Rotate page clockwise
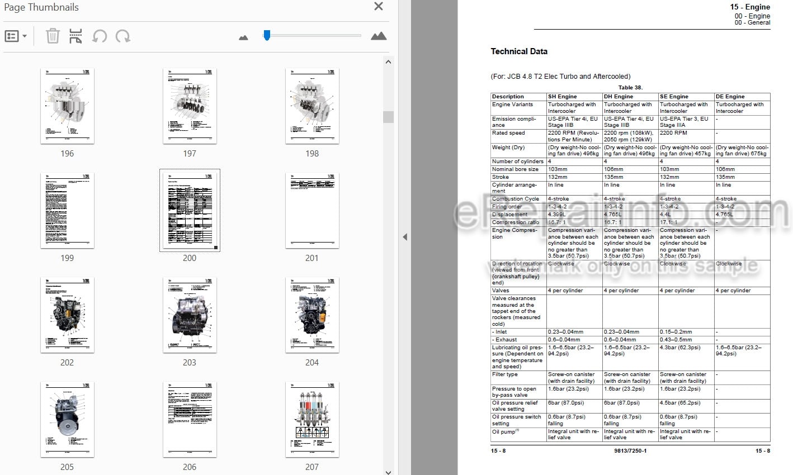Screen dimensions: 793x475 tap(123, 36)
